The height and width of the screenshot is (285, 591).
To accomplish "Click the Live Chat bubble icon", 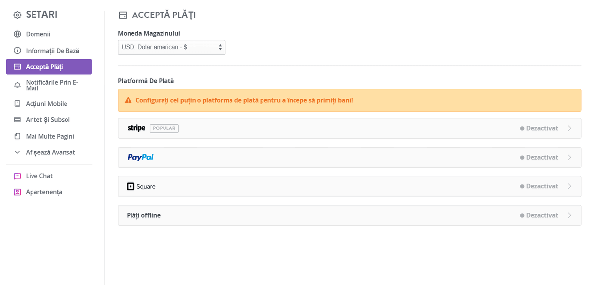I will pos(17,176).
